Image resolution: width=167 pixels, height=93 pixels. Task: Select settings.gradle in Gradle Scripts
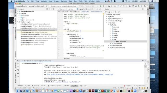coord(27,43)
